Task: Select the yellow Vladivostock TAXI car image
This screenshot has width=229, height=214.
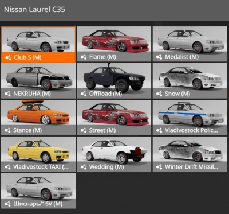Action: click(38, 149)
